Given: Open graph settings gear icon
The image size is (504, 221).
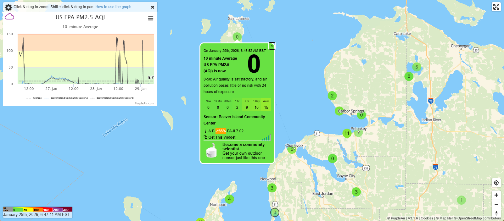Looking at the screenshot, I should click(8, 7).
